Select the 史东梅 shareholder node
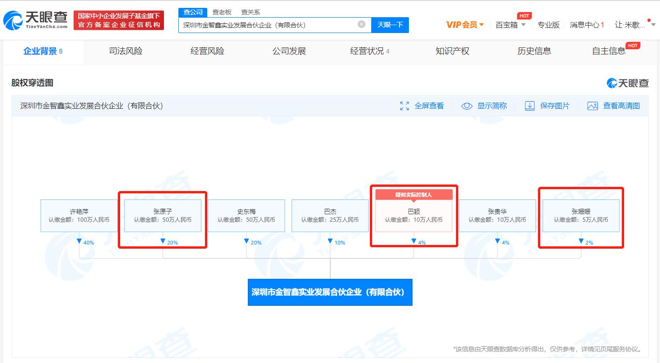 coord(246,216)
